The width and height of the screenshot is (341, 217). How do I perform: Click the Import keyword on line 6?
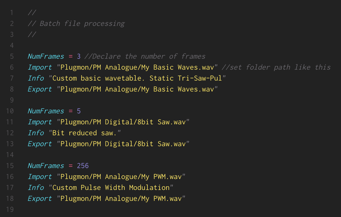point(40,67)
